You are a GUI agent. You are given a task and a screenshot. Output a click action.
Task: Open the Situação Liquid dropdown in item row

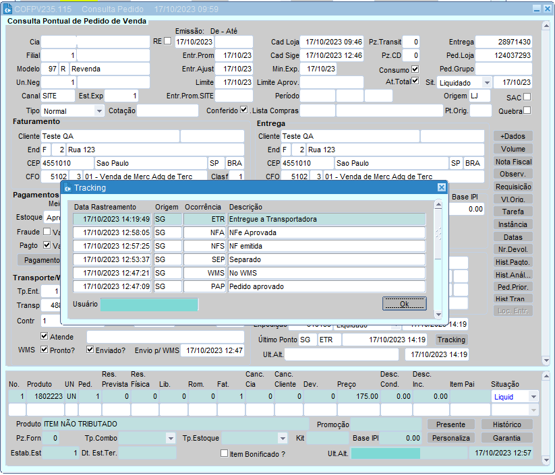coord(533,397)
